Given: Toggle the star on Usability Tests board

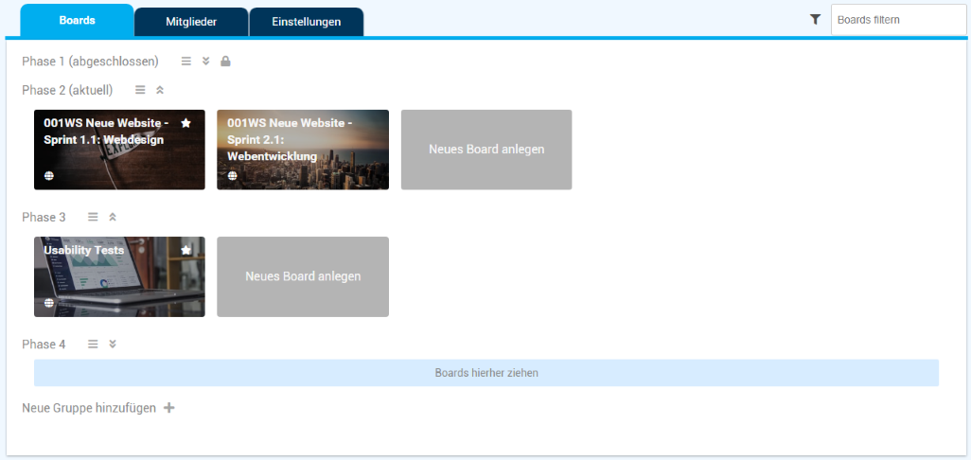Looking at the screenshot, I should [185, 250].
